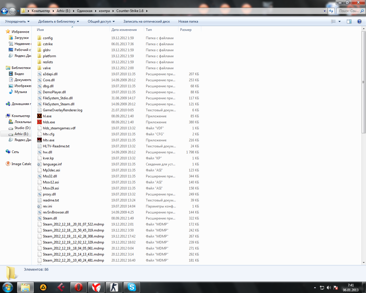Viewport: 366px width, 293px height.
Task: Select Загрузки in the navigation pane
Action: click(x=21, y=38)
